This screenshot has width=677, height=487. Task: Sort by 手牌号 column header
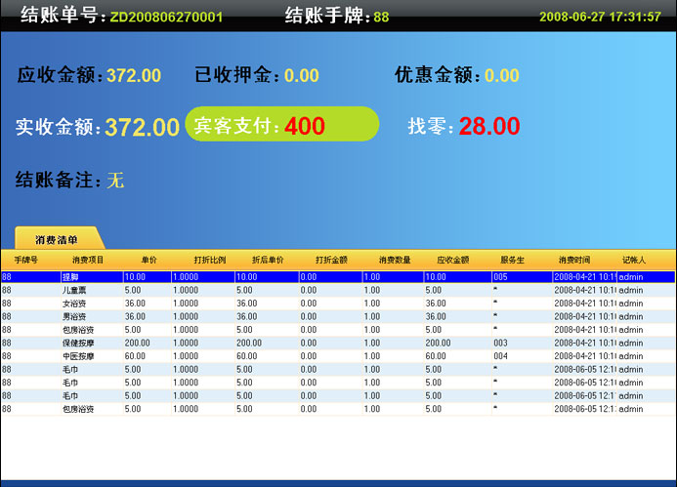[x=25, y=261]
